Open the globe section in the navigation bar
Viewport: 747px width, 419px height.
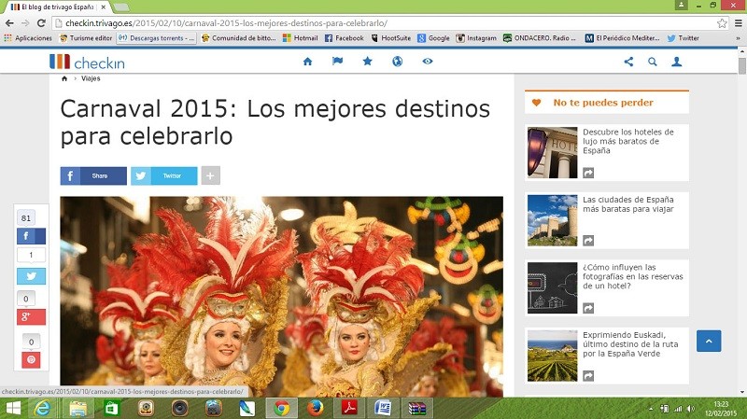click(x=397, y=62)
